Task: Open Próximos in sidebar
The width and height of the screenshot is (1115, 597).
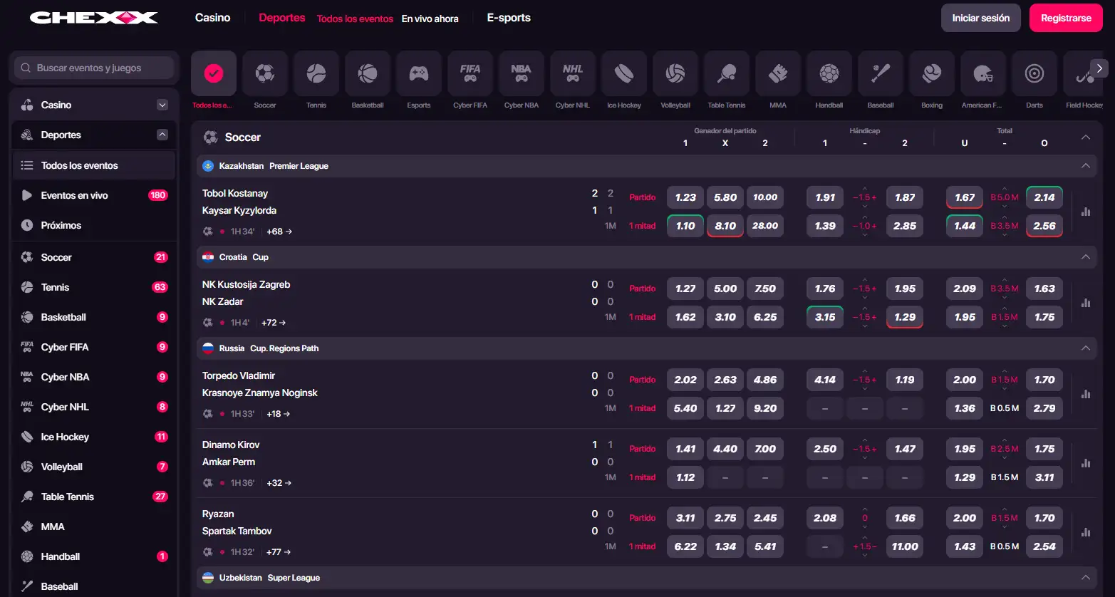Action: click(x=94, y=225)
